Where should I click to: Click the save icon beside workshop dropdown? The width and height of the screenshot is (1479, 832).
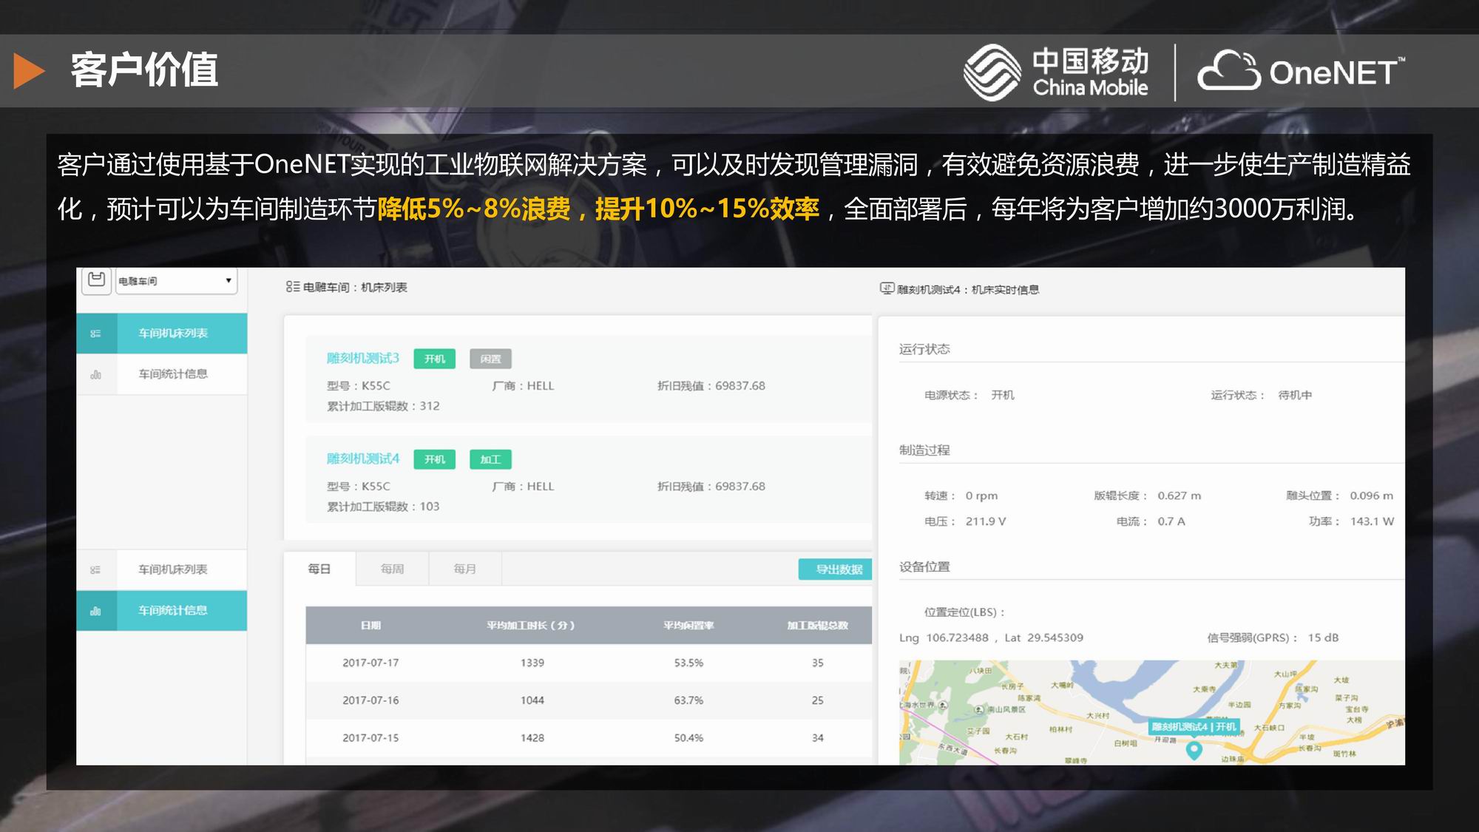(96, 280)
